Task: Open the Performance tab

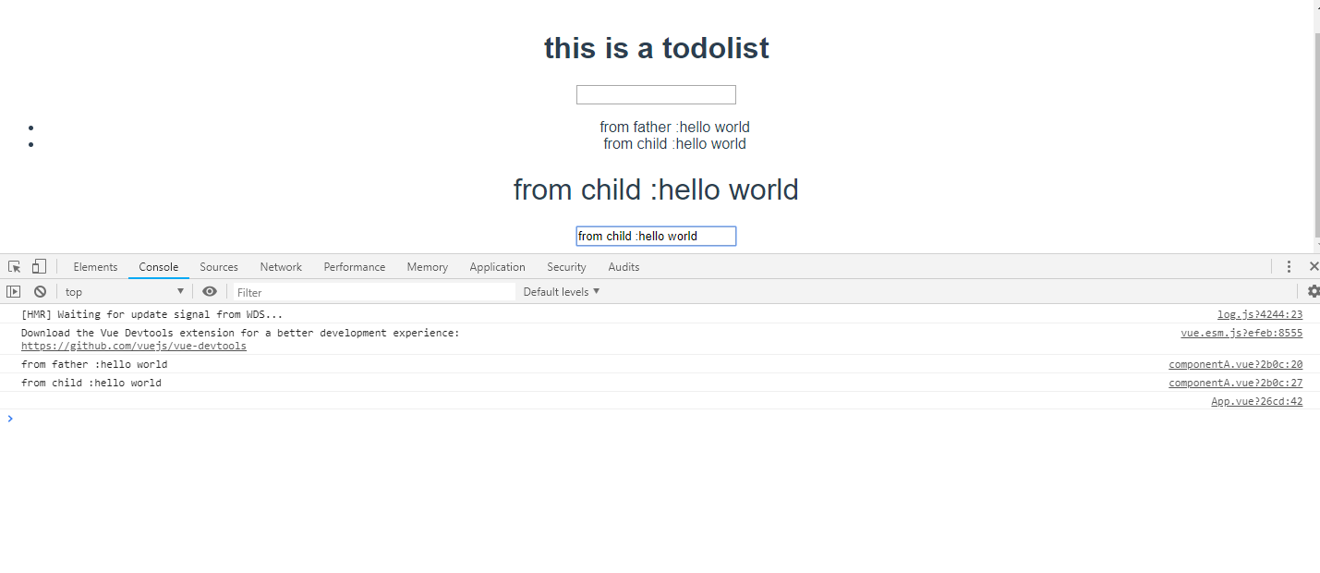Action: [355, 266]
